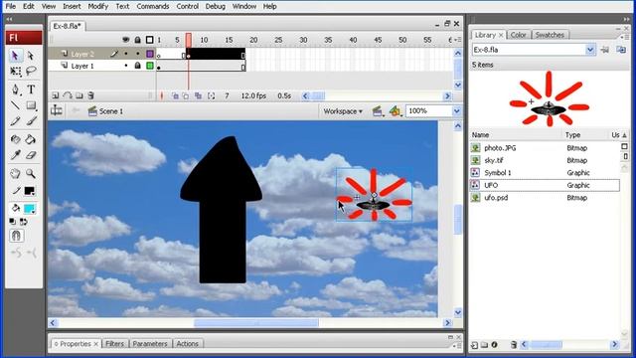The width and height of the screenshot is (636, 358).
Task: Collapse the right panel dock arrows
Action: [x=627, y=19]
